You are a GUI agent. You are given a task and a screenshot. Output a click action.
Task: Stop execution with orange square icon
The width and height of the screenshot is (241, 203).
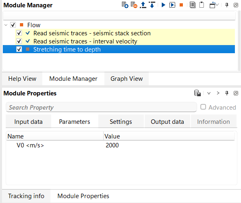click(x=181, y=5)
